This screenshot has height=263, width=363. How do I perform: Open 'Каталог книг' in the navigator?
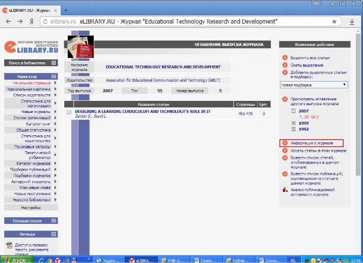point(38,124)
